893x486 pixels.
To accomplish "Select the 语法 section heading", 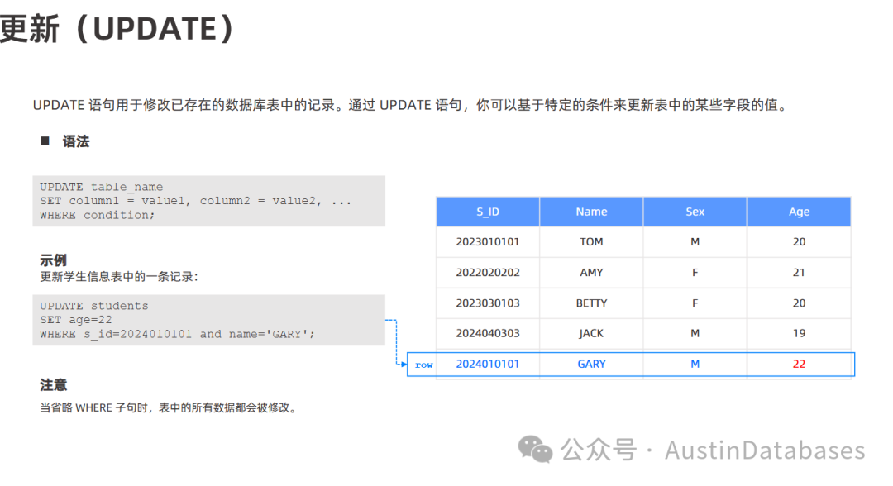I will click(76, 141).
